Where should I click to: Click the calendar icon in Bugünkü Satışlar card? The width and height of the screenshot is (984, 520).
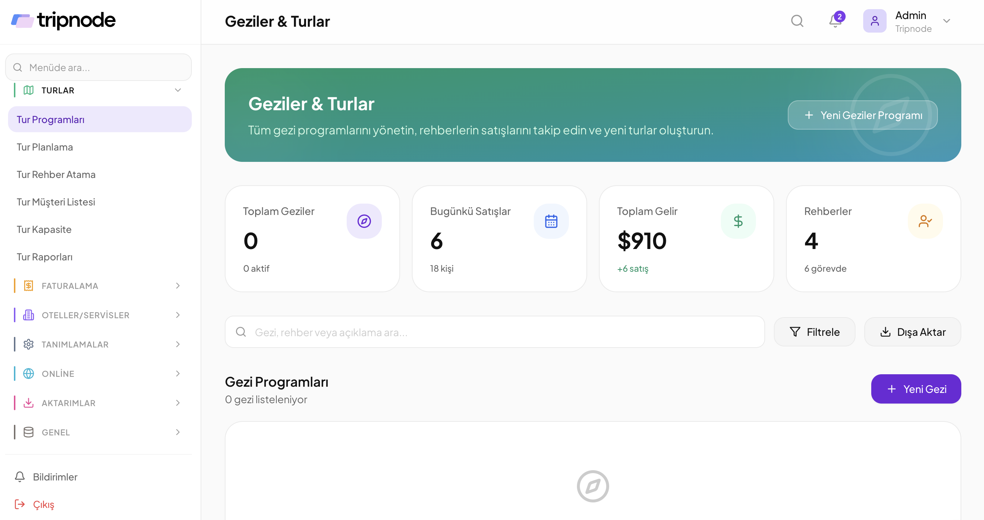click(x=551, y=221)
